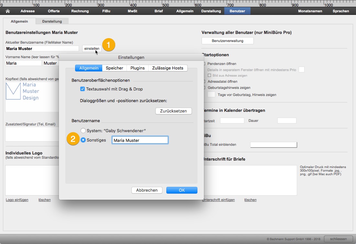The height and width of the screenshot is (244, 356).
Task: Click the Unterschrift einfügen link
Action: [218, 200]
